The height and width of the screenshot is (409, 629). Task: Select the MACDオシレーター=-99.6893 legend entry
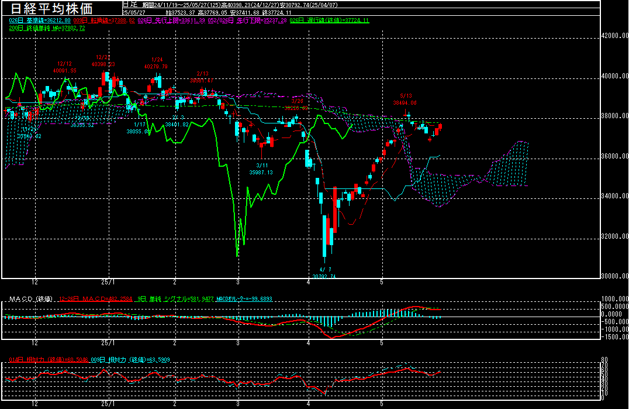tap(244, 299)
